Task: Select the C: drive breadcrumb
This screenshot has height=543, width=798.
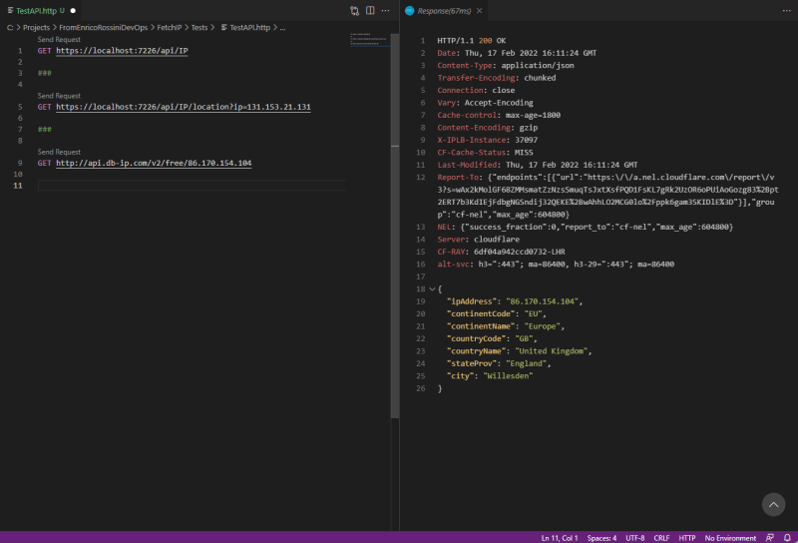Action: (10, 28)
